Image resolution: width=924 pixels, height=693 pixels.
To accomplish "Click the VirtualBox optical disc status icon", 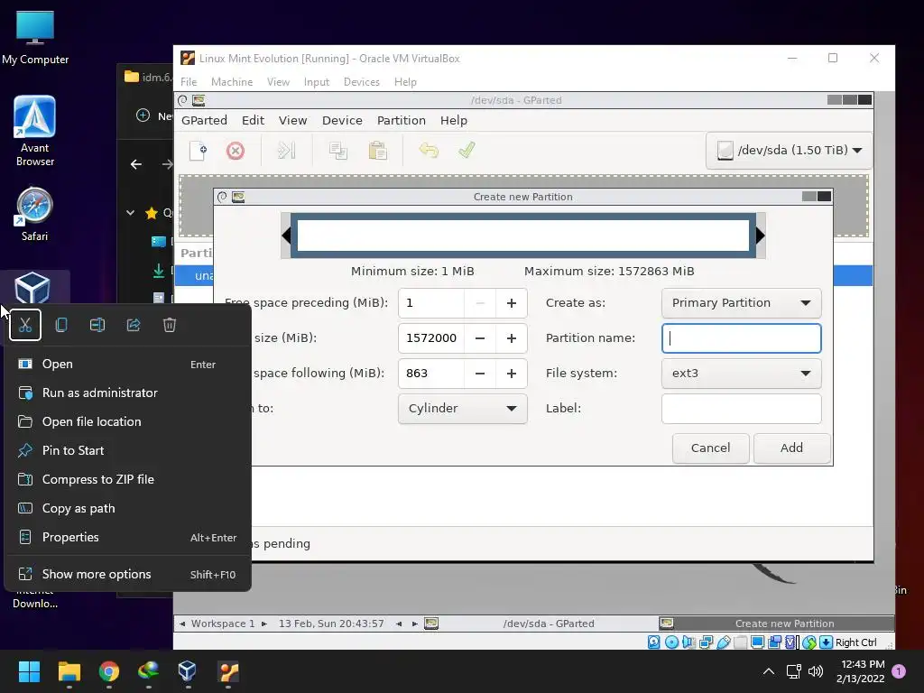I will point(671,642).
